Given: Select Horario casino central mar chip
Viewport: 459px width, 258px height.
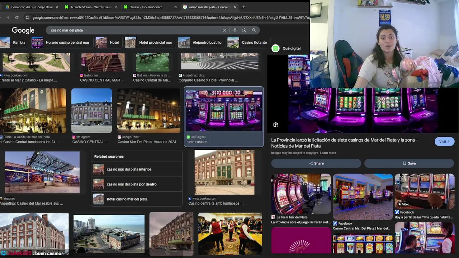Looking at the screenshot, I should [62, 42].
